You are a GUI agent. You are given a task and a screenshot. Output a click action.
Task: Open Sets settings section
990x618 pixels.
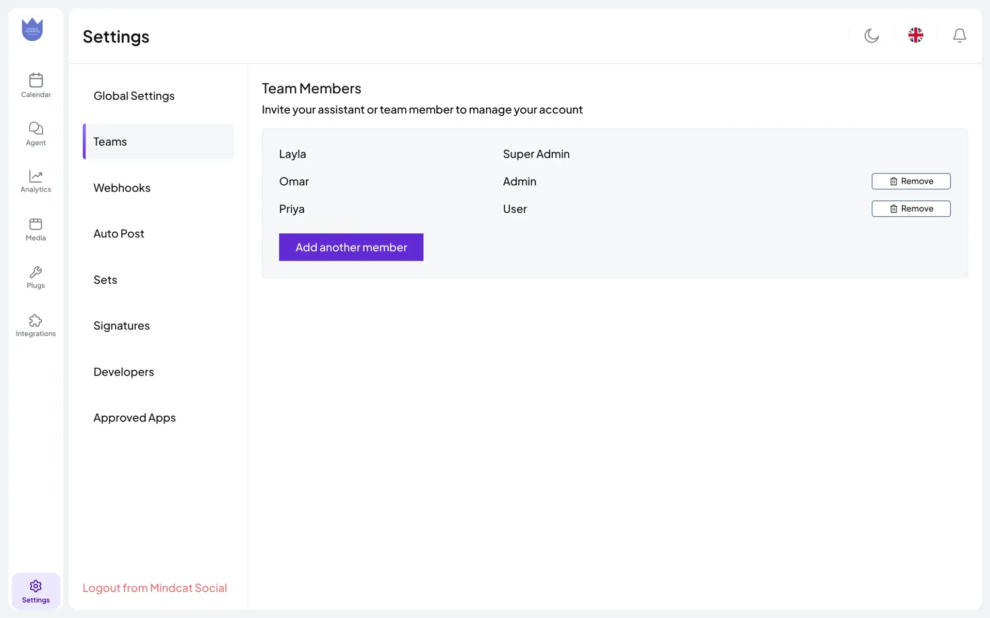coord(158,280)
